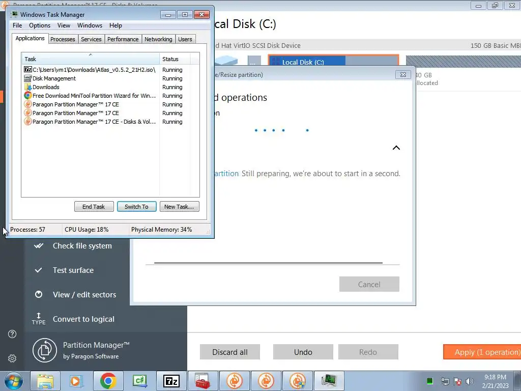Open the View menu in Task Manager

64,25
